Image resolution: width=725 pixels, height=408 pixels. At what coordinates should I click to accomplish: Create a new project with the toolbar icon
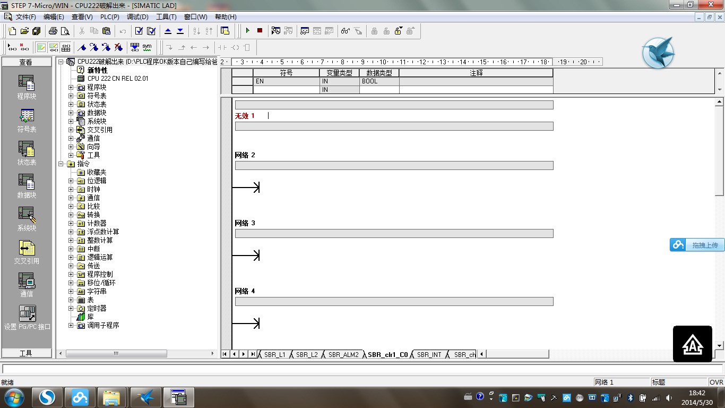tap(12, 31)
